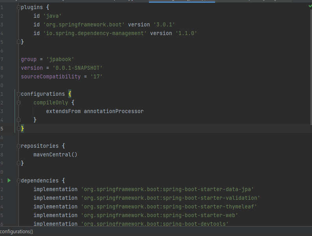Click the highlighted configurations closing brace fold marker
This screenshot has height=236, width=312.
pos(19,128)
